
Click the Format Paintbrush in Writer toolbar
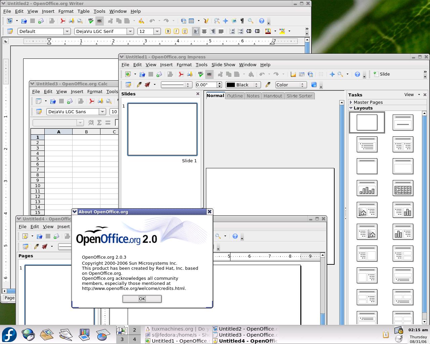click(x=141, y=21)
